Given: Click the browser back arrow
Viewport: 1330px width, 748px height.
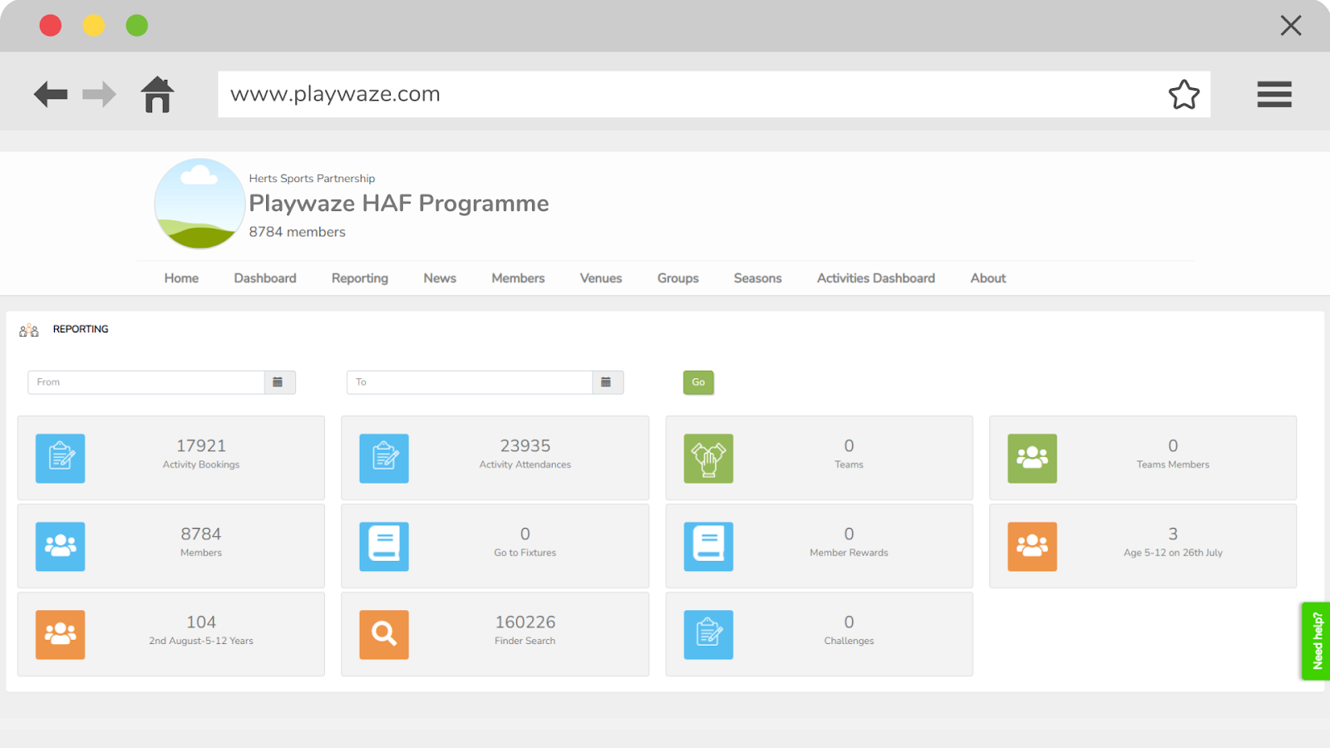Looking at the screenshot, I should coord(51,94).
